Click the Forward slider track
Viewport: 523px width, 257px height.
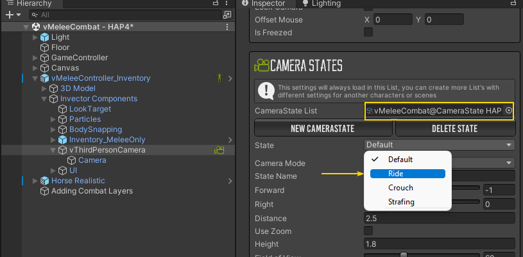[466, 188]
